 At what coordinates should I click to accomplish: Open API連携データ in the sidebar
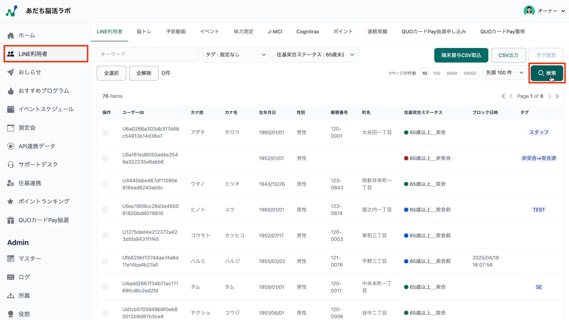(36, 146)
